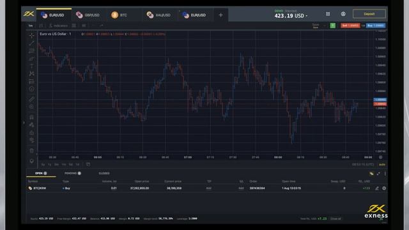Click the red Sell button
This screenshot has height=230, width=409.
(x=350, y=26)
